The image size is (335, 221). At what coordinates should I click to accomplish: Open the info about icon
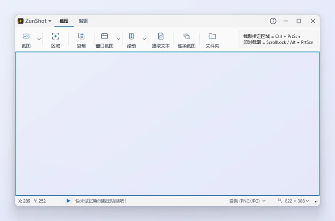[x=273, y=21]
